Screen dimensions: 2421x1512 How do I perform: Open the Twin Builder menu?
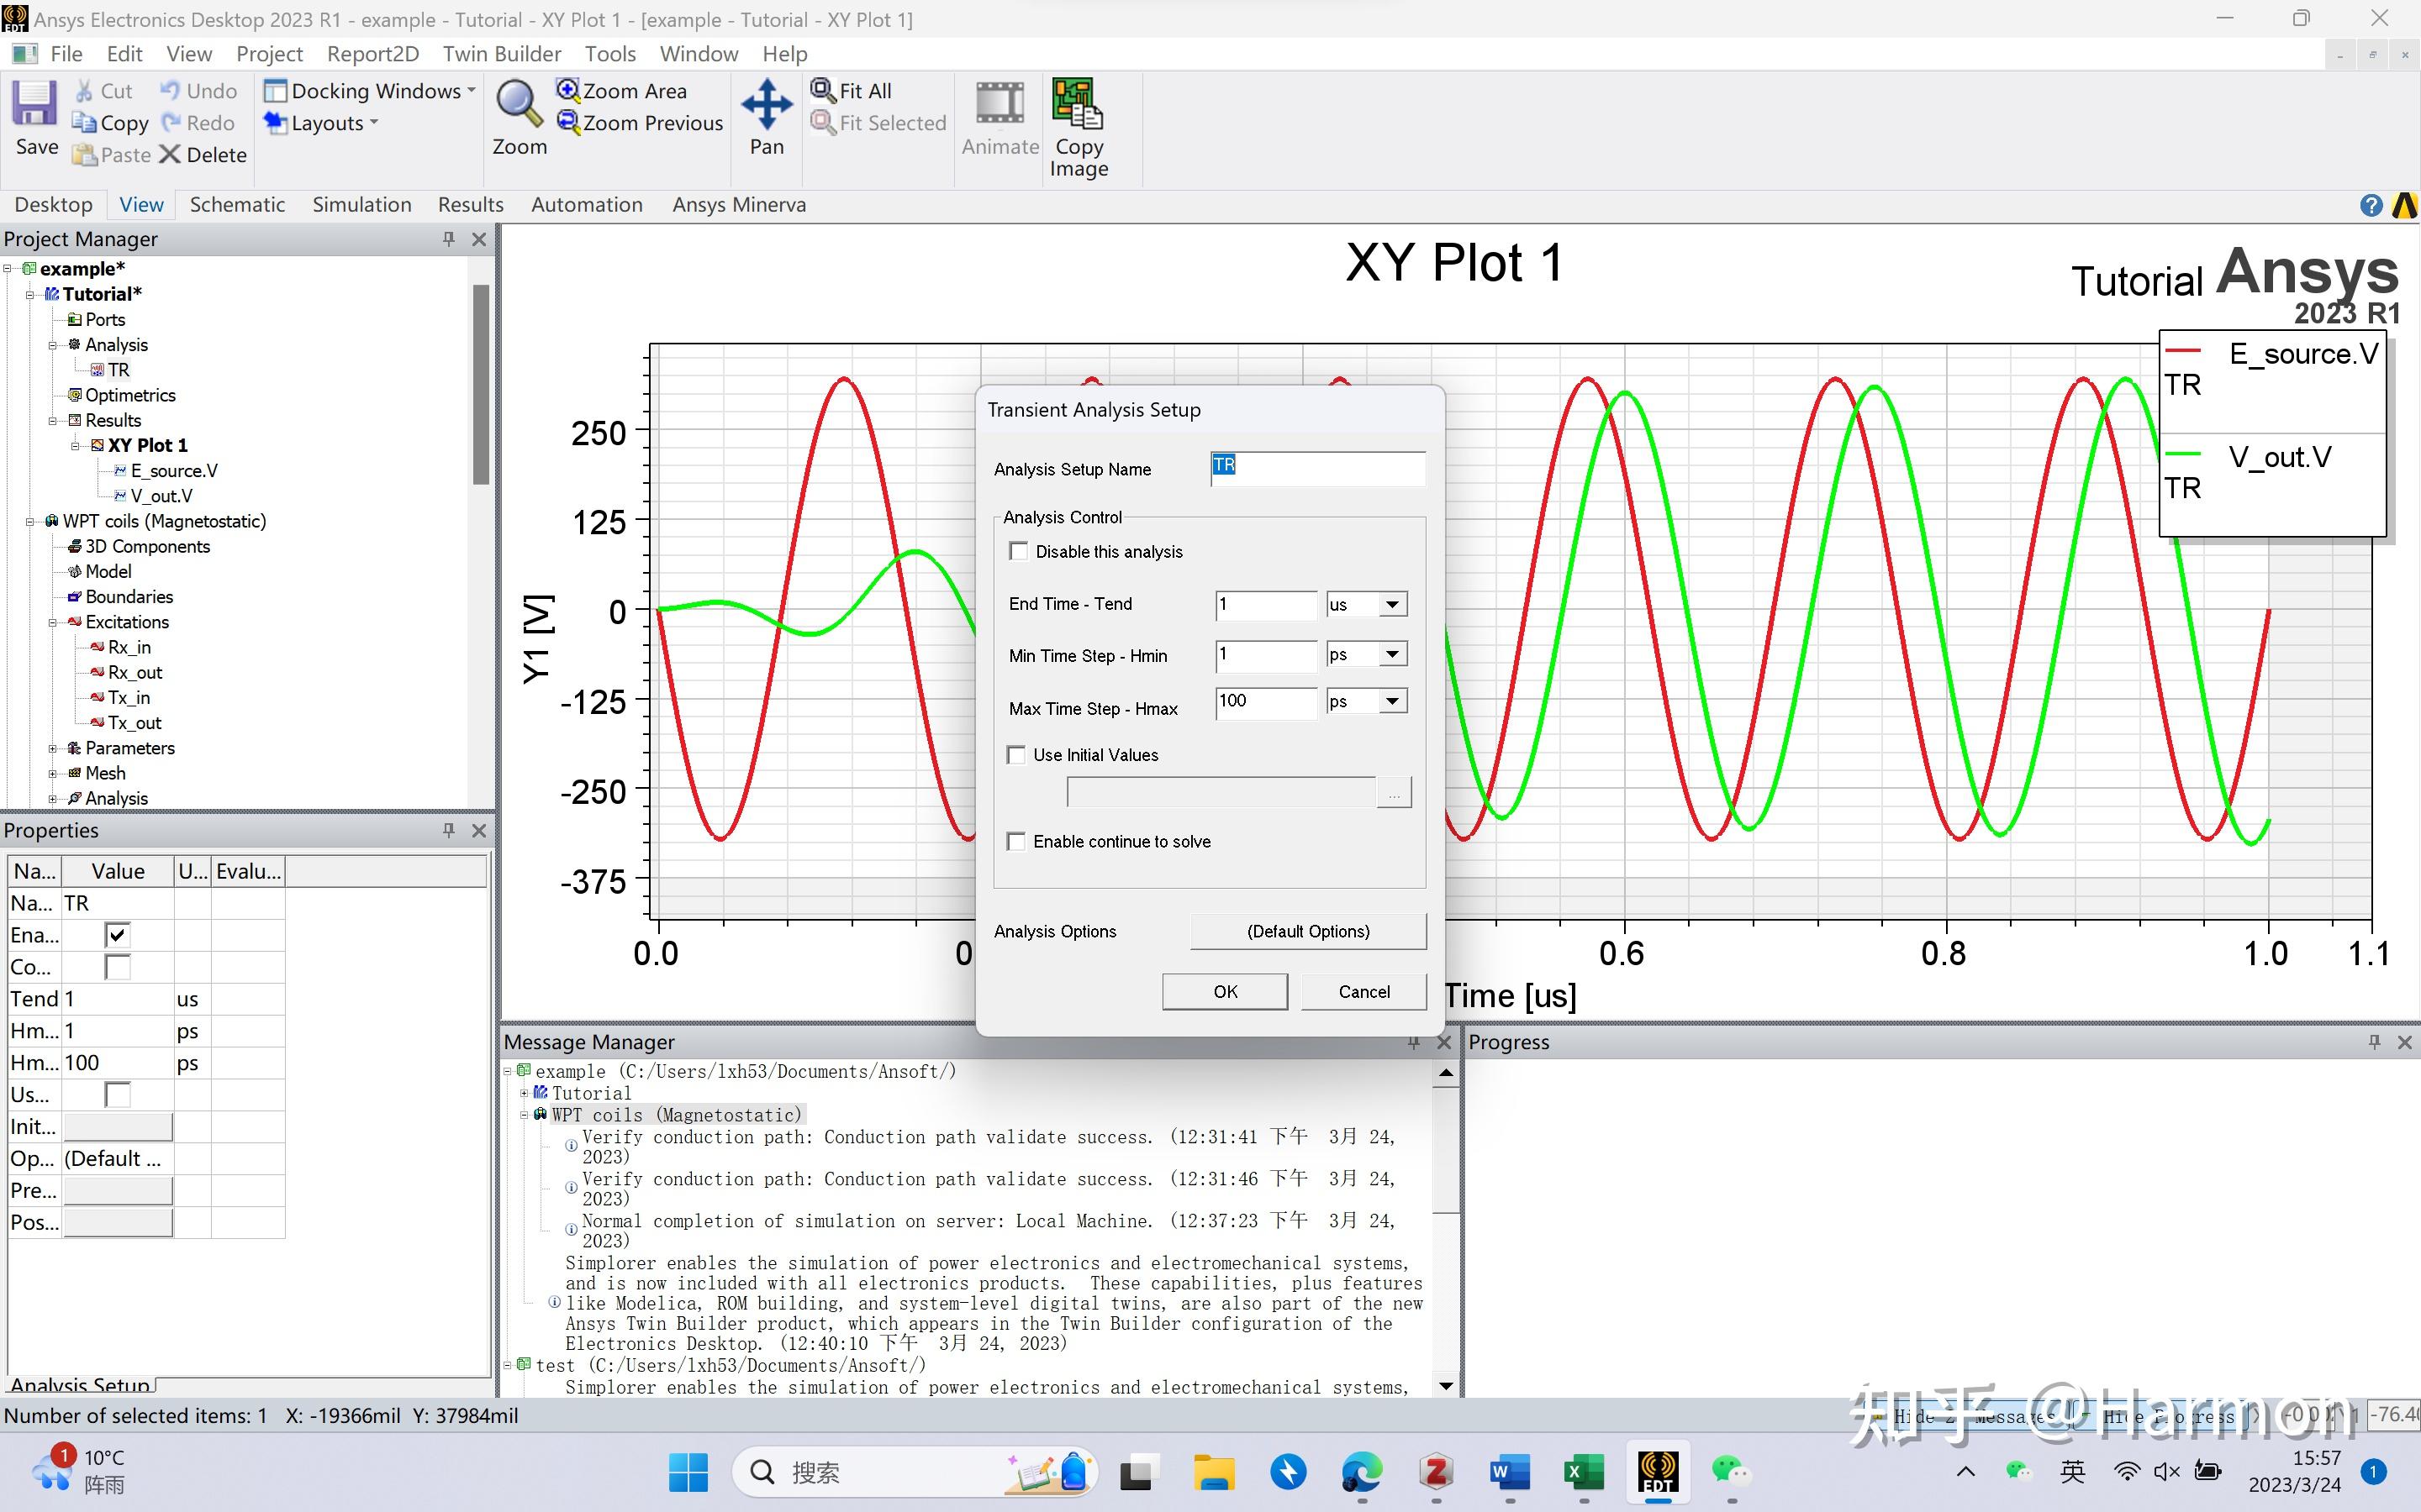tap(501, 54)
